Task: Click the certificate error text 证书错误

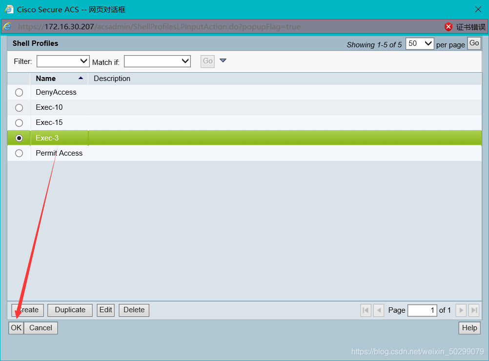Action: pyautogui.click(x=470, y=27)
